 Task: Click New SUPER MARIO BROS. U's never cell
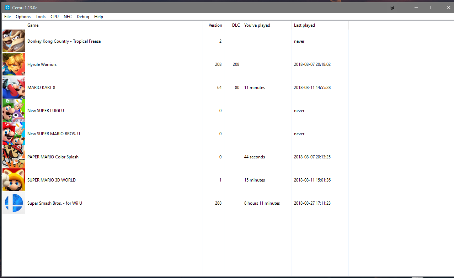[x=299, y=134]
